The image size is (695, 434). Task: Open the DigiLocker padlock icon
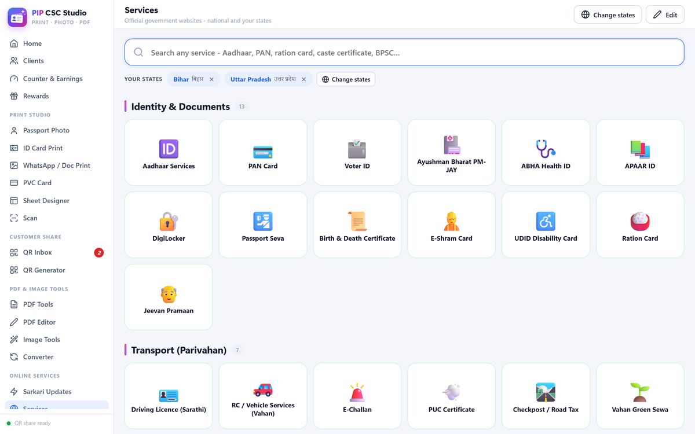[169, 222]
